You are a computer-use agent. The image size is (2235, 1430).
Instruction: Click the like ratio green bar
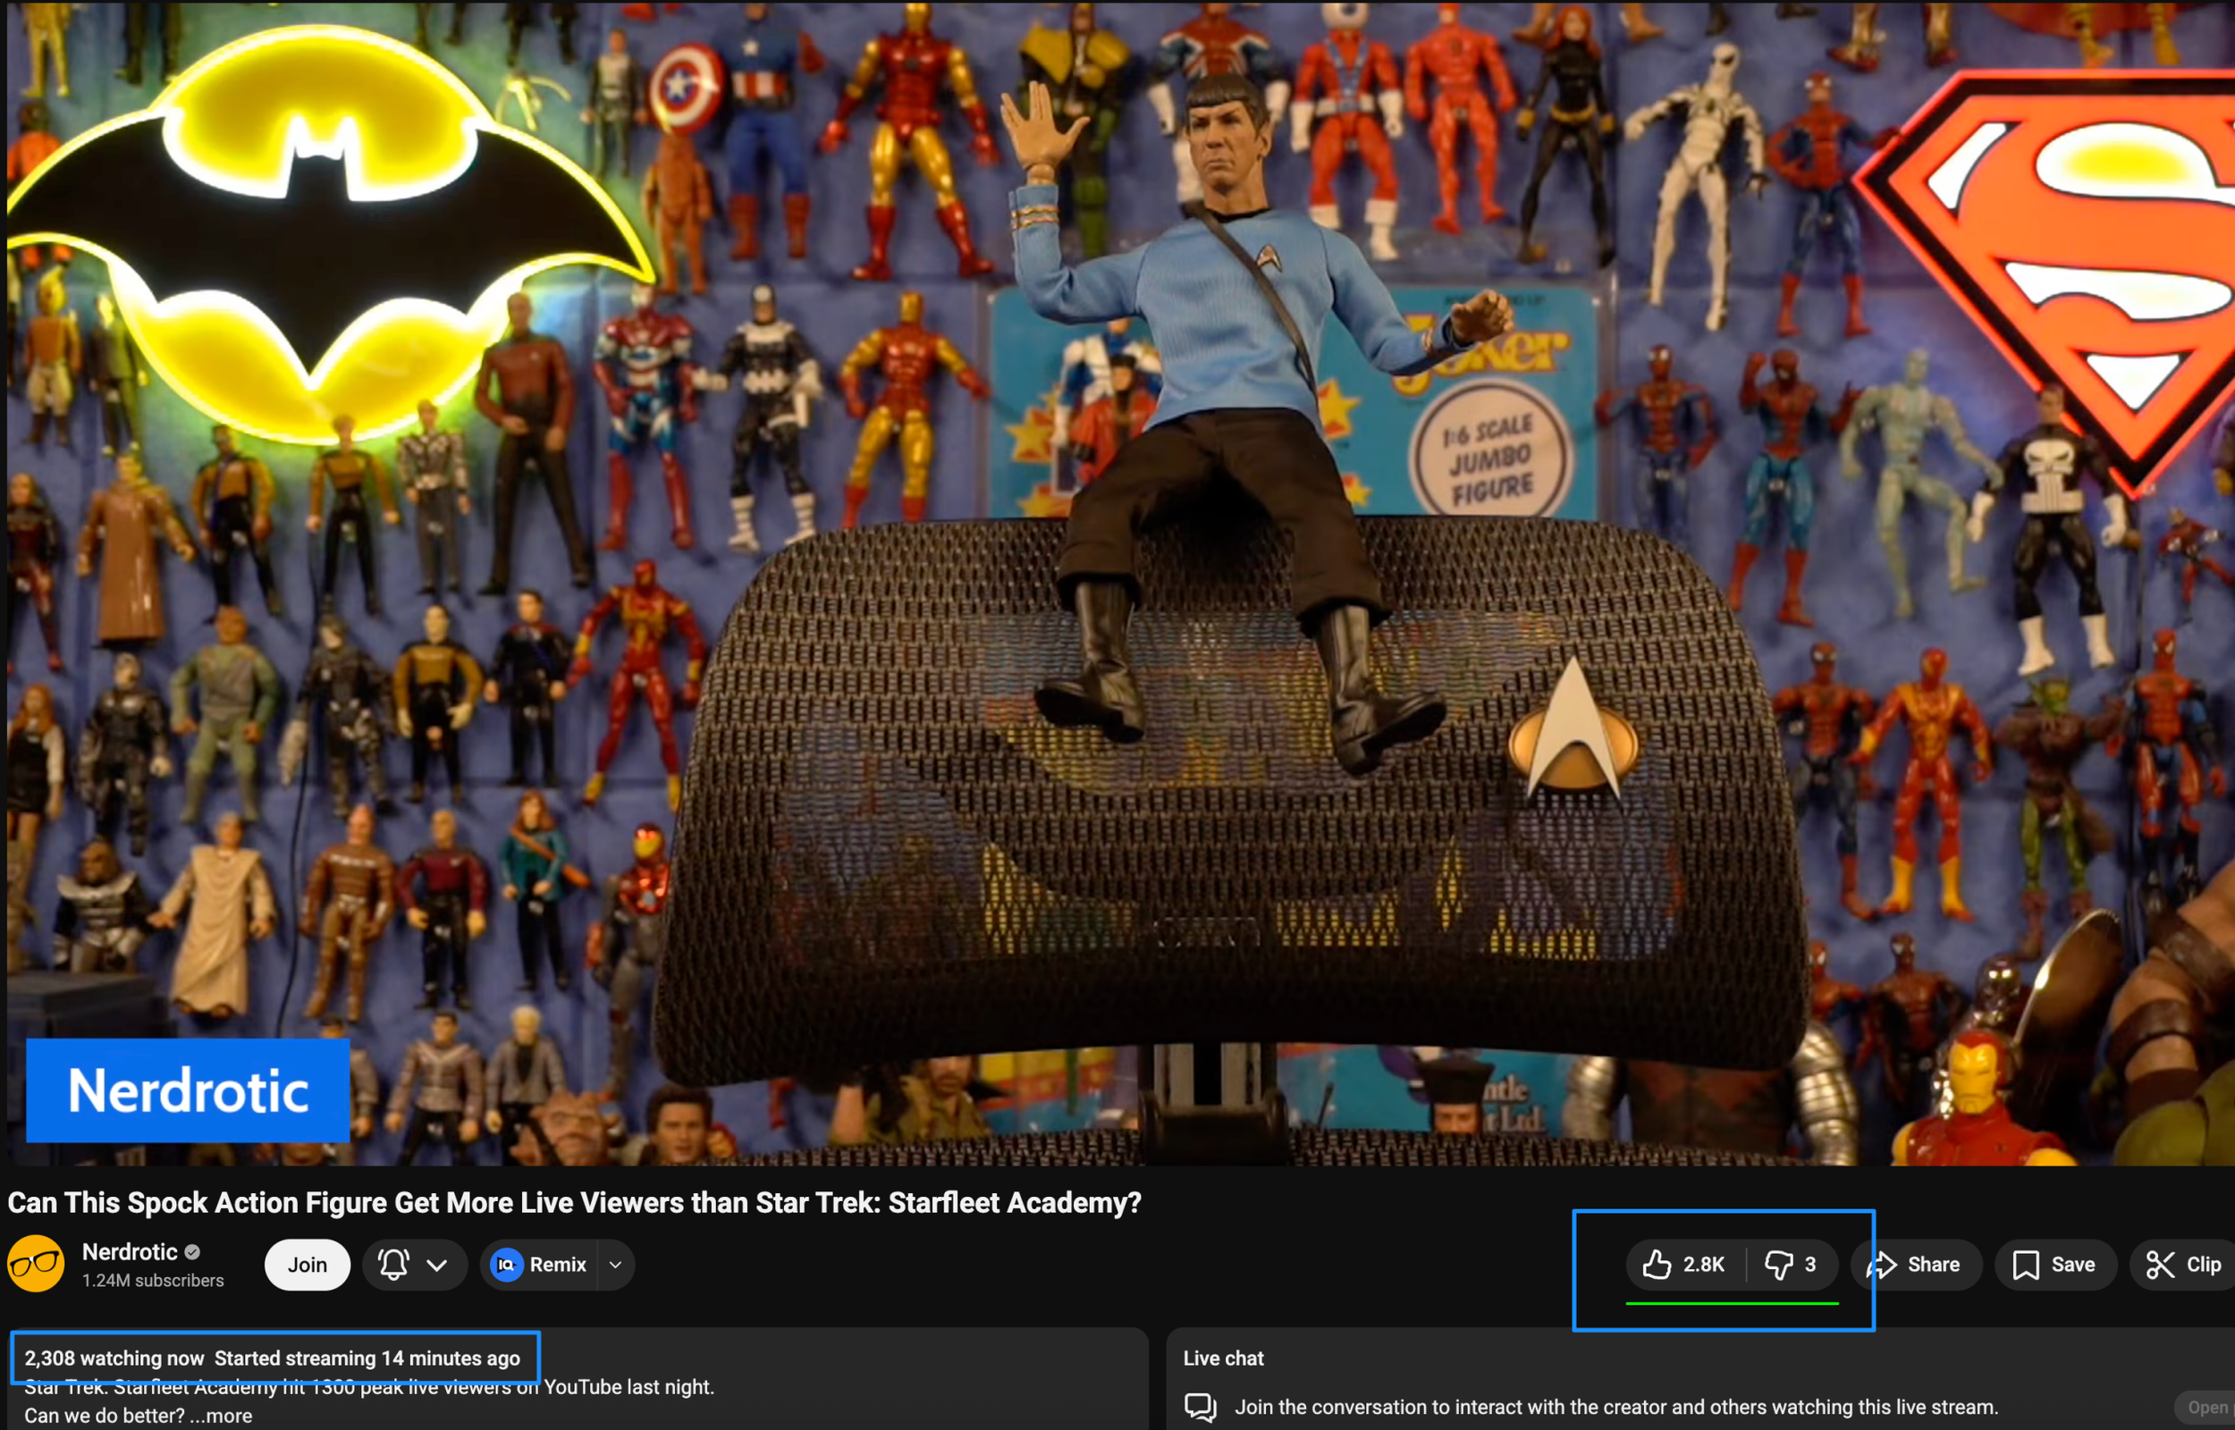tap(1731, 1304)
